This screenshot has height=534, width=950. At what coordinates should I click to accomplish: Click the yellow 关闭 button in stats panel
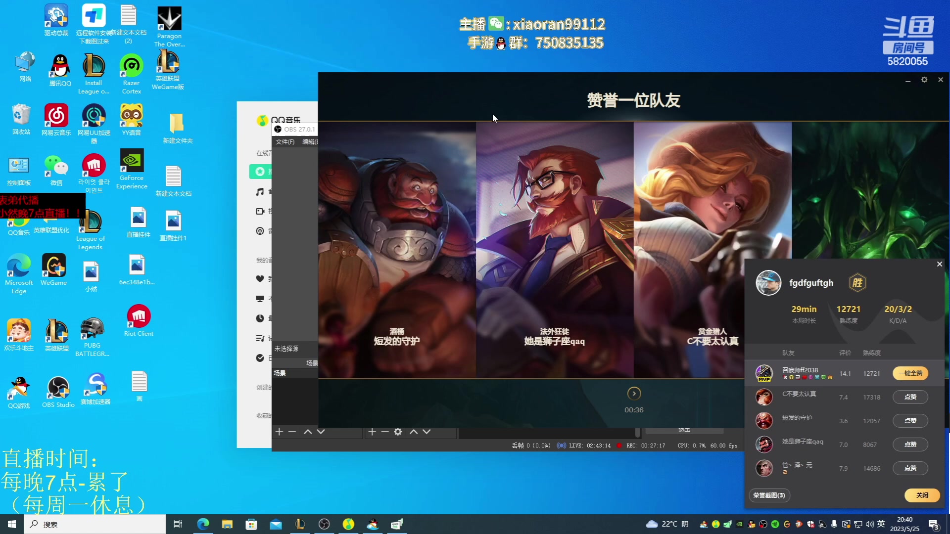[922, 495]
